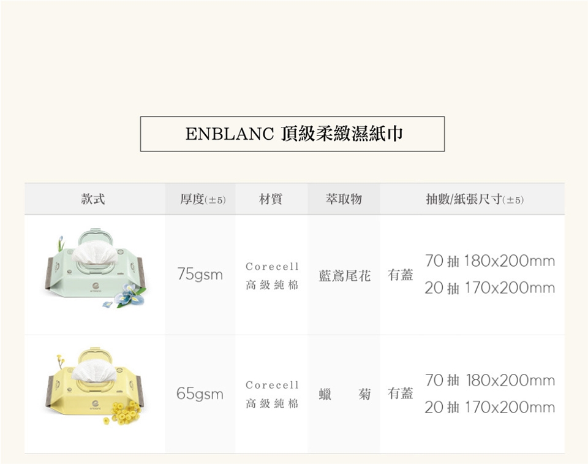
Task: Click 有蓋 label in the green row
Action: 401,275
